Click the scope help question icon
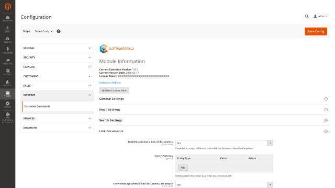Viewport: 335px width, 188px height. pyautogui.click(x=59, y=31)
